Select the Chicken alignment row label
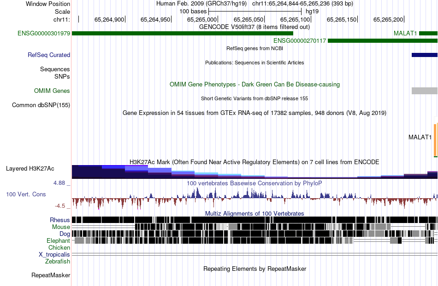Viewport: 438px width, 286px height. [59, 247]
